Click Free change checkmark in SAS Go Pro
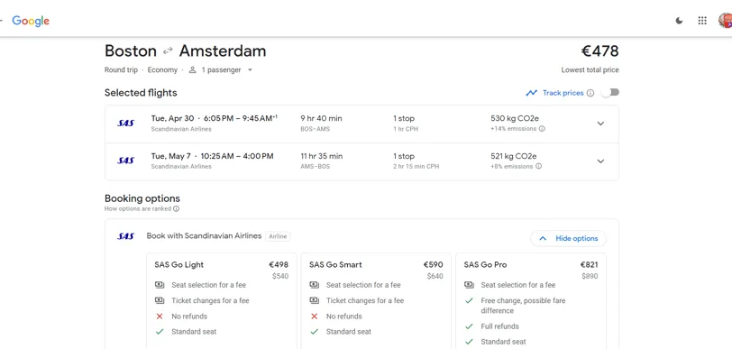The image size is (732, 349). click(x=469, y=301)
